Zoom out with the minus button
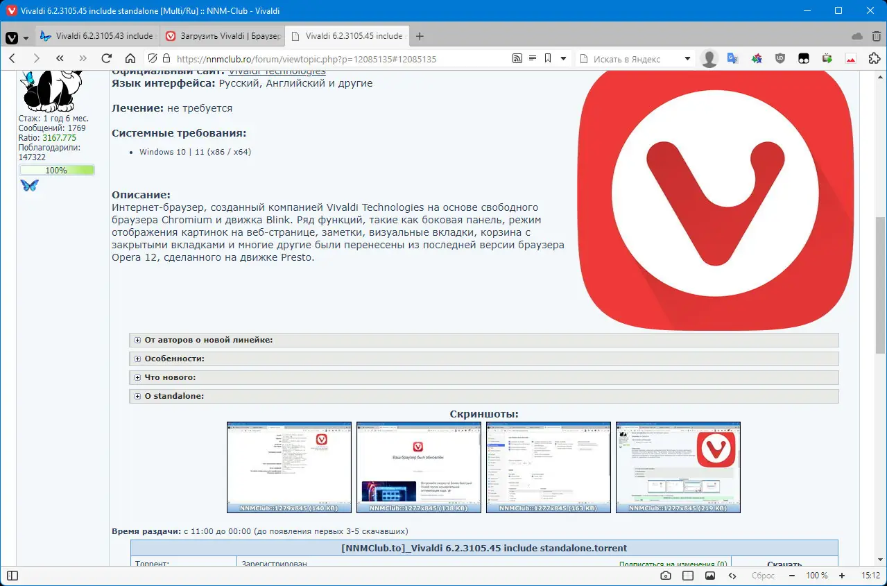This screenshot has width=887, height=586. click(791, 576)
